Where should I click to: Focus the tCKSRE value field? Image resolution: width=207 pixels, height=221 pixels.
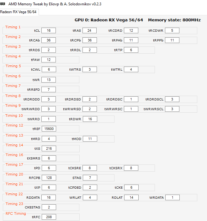point(90,168)
